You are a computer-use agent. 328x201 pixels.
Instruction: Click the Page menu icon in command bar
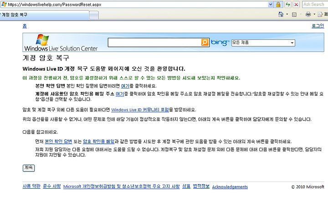(320, 14)
